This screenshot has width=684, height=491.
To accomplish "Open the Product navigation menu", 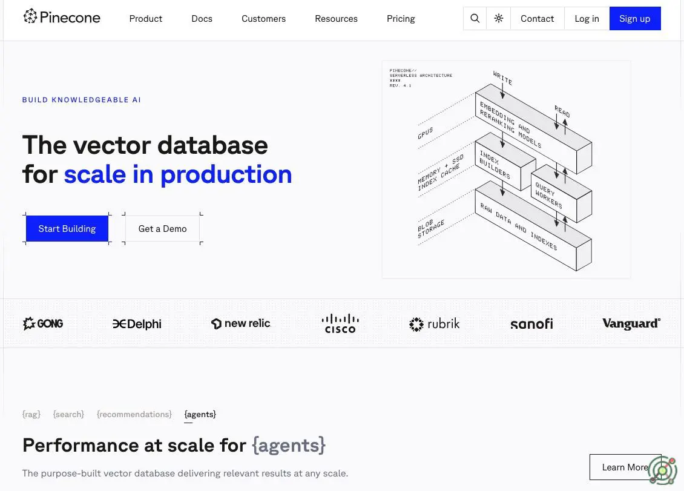I will pos(146,19).
